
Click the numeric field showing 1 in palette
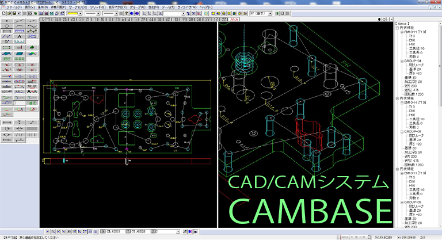tap(20, 103)
